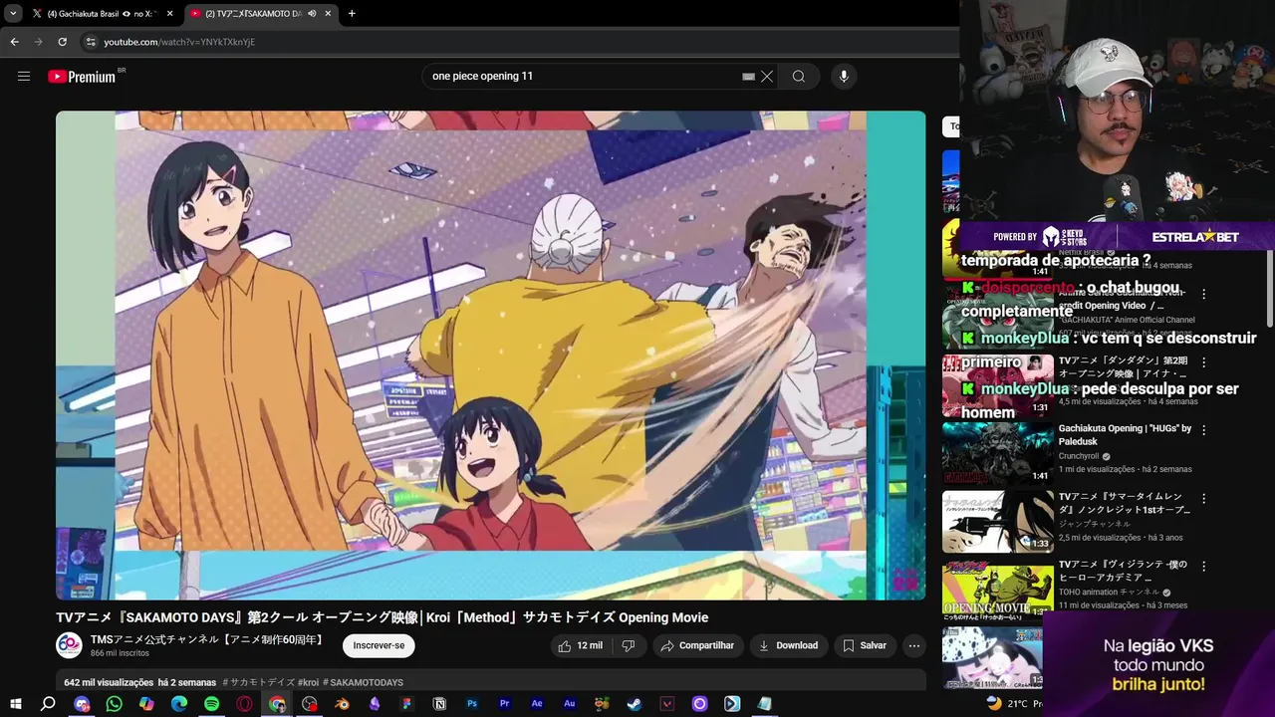Open options for Gachiakuta Opening HUGs video

click(x=1203, y=430)
